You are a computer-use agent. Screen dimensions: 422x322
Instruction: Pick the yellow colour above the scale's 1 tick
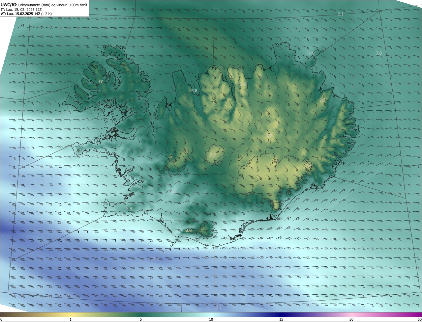[x=71, y=315]
